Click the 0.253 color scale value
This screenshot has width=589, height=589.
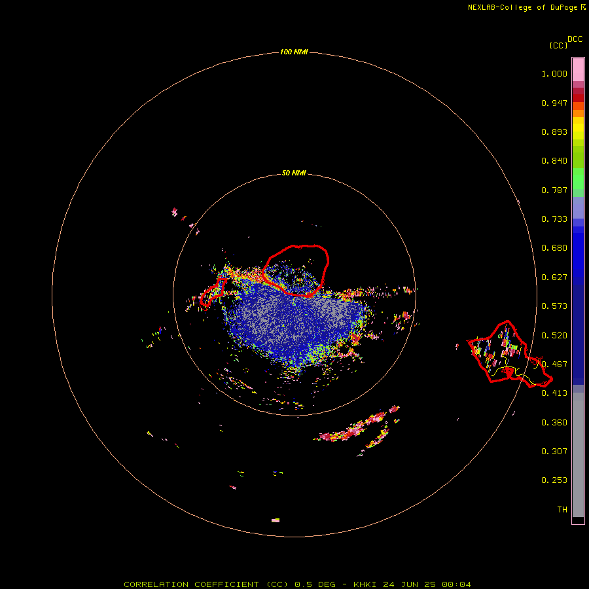point(554,480)
